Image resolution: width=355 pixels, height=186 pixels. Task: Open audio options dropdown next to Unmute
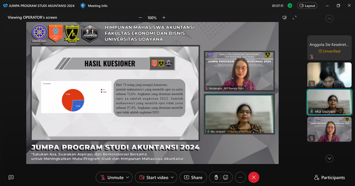coord(128,177)
